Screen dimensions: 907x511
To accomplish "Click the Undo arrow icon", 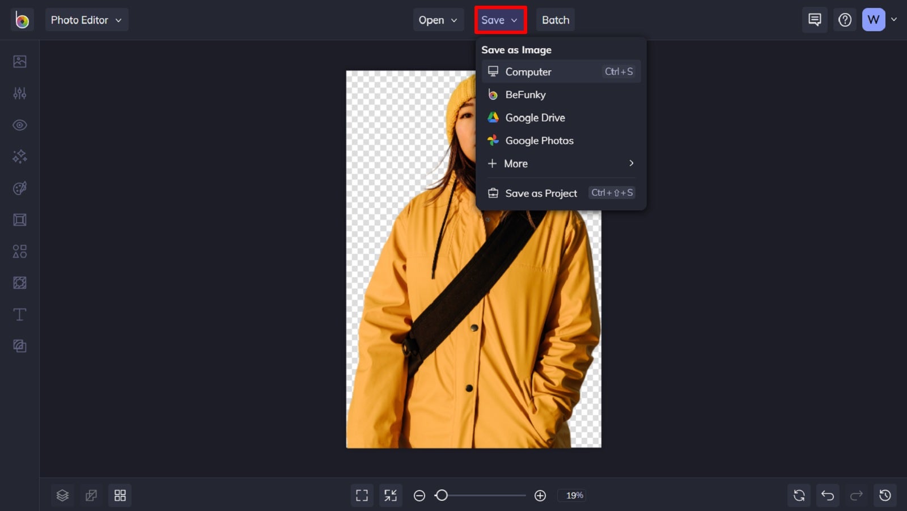I will coord(828,495).
